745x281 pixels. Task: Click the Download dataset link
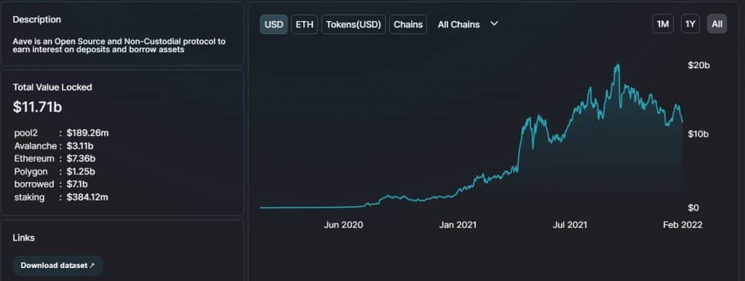coord(57,266)
